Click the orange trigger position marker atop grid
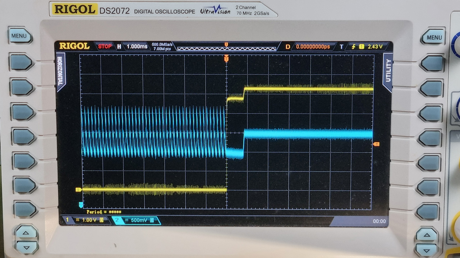 pos(226,58)
